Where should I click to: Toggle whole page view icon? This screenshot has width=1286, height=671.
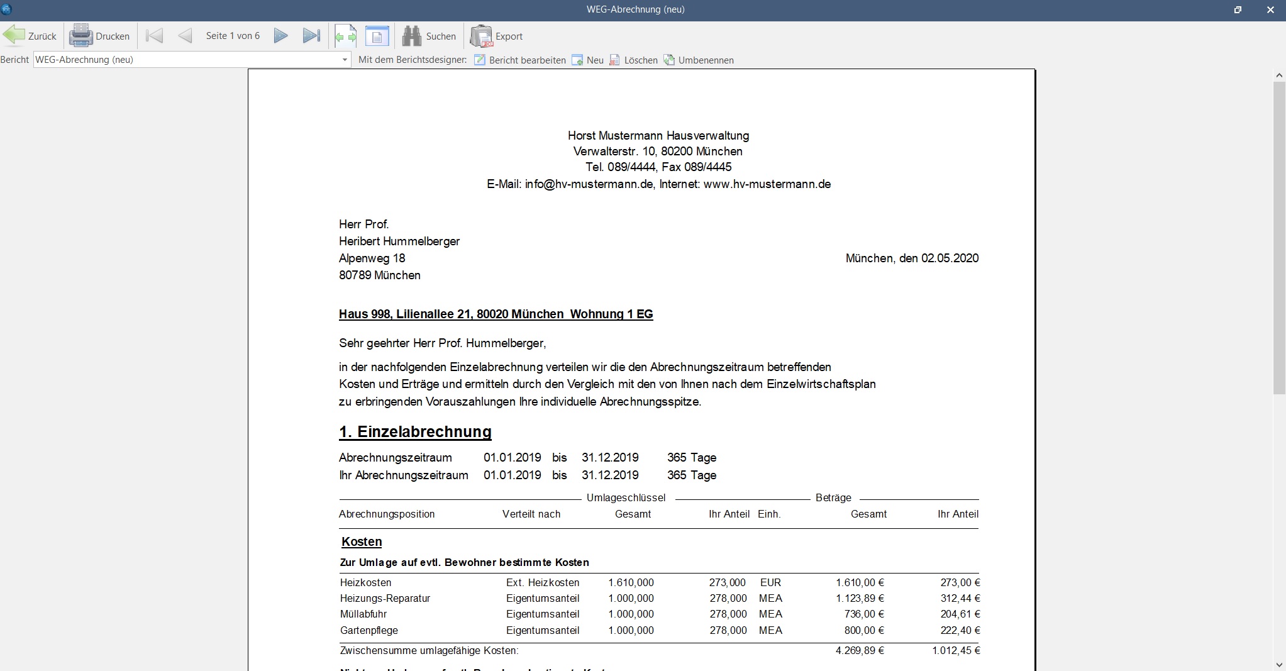[x=377, y=36]
